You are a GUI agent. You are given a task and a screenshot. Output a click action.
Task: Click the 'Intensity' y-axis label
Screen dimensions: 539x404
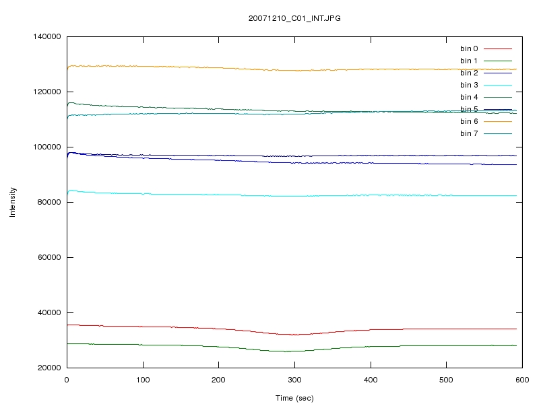(x=12, y=202)
